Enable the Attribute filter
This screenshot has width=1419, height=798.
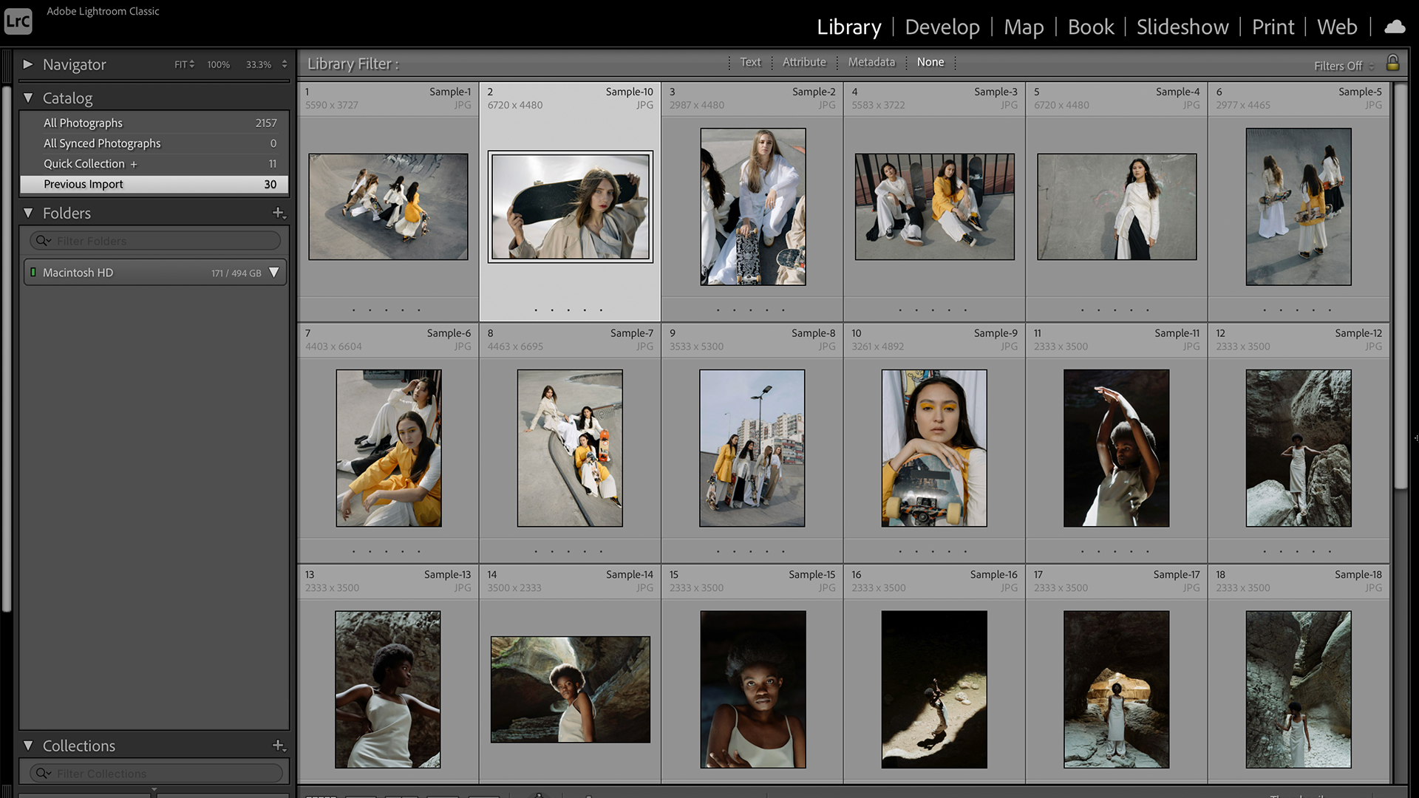tap(804, 62)
